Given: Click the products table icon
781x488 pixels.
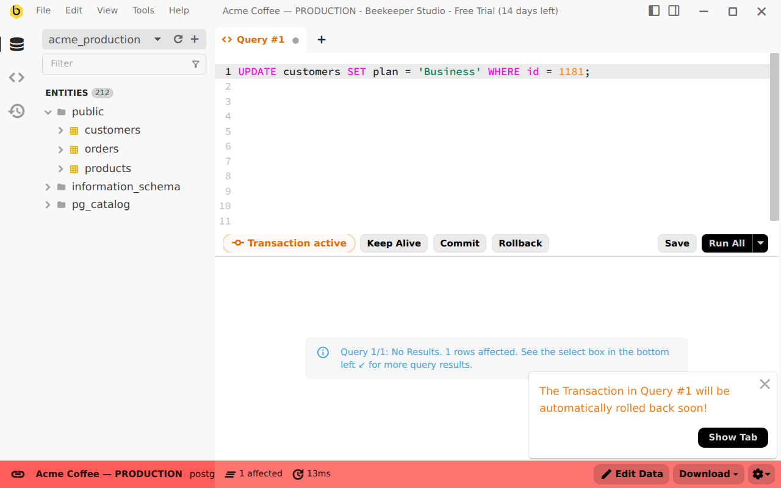Looking at the screenshot, I should tap(74, 169).
